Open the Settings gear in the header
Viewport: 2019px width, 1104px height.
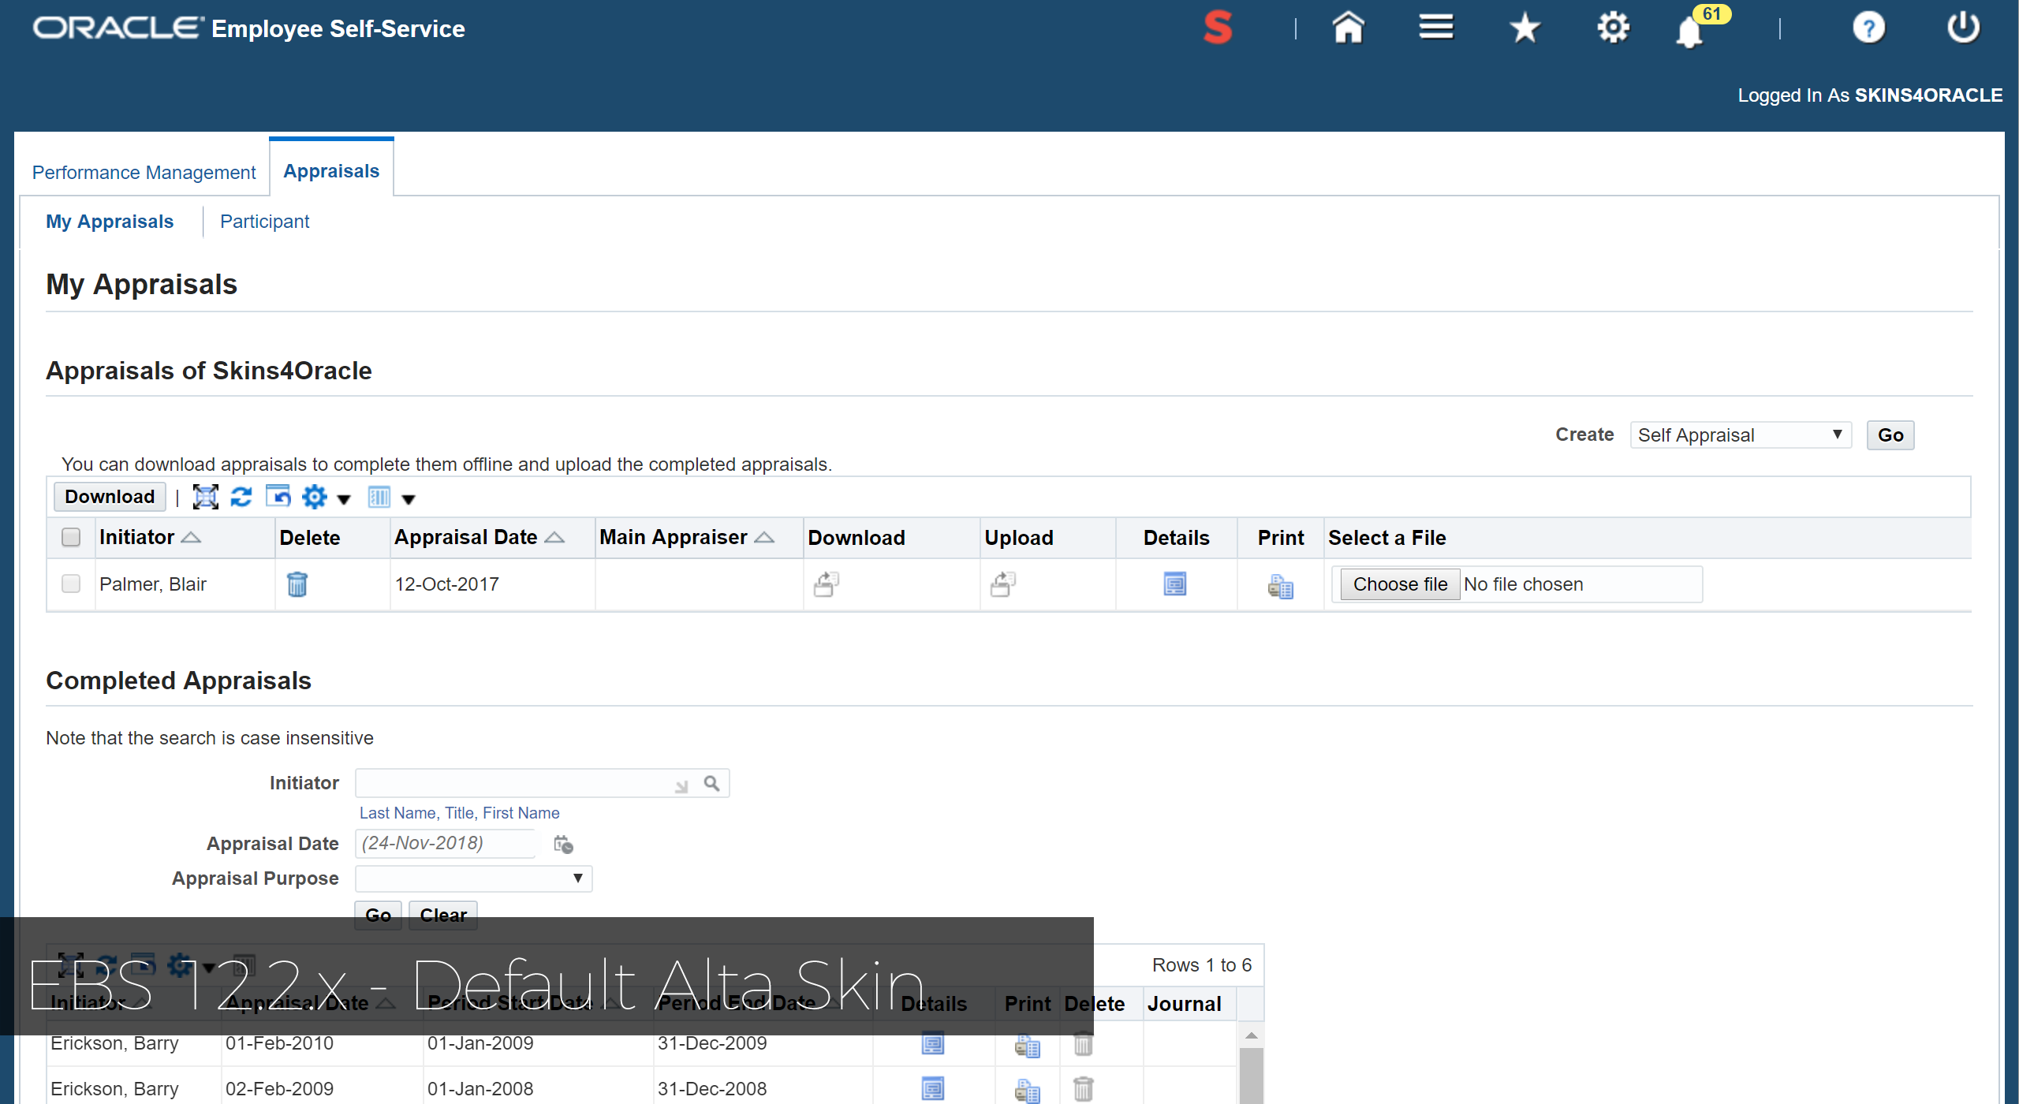click(x=1613, y=28)
